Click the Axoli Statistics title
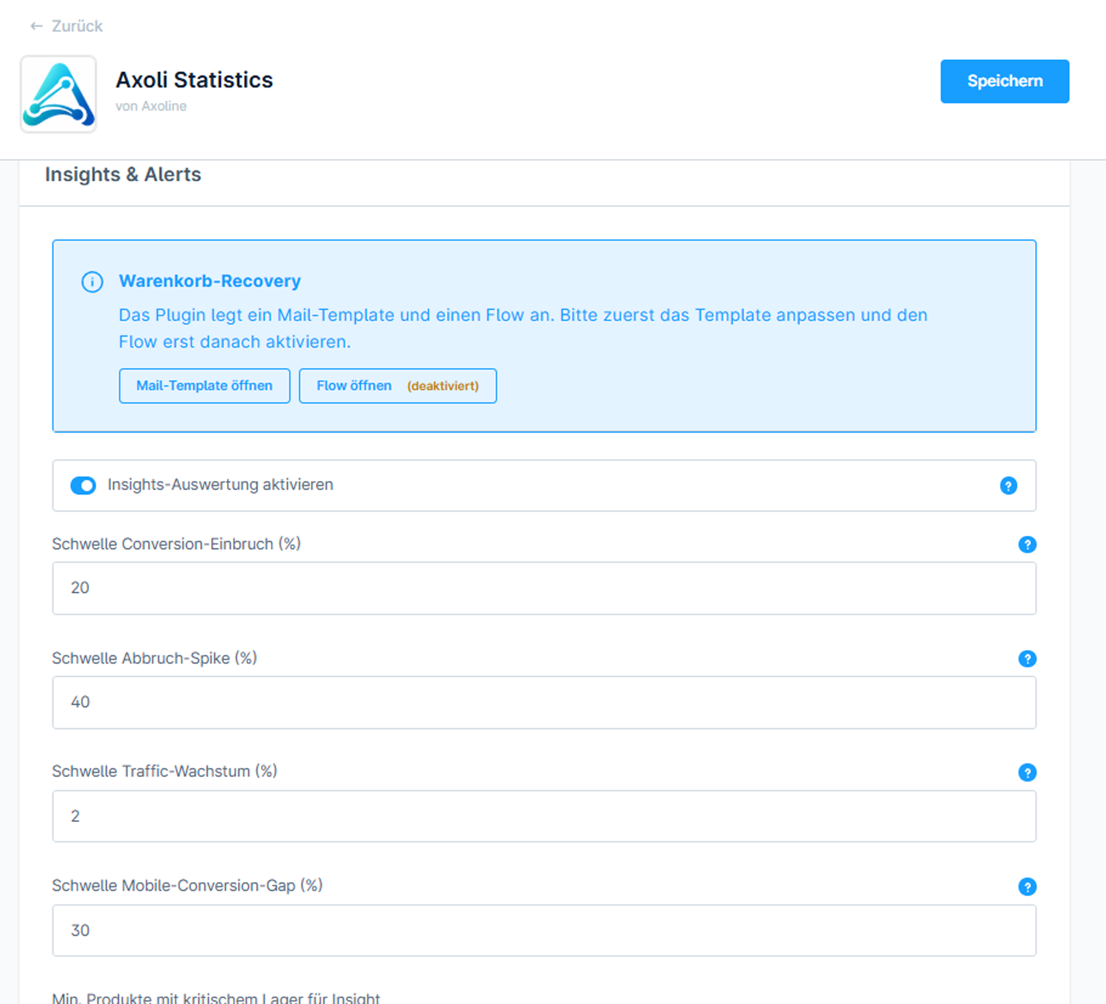Viewport: 1106px width, 1004px height. pyautogui.click(x=194, y=80)
